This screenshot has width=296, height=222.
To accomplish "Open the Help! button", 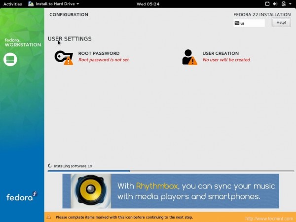I will (x=281, y=23).
